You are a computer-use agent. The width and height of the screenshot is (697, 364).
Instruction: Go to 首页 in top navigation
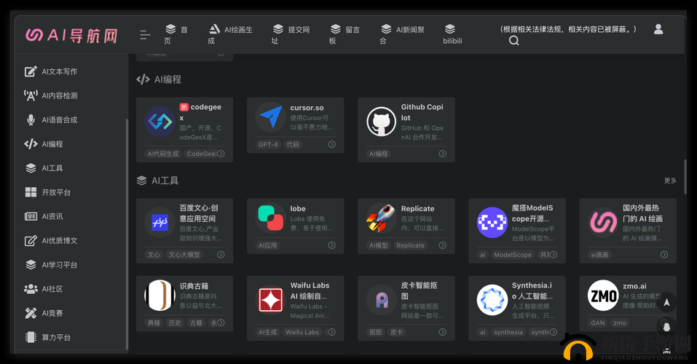[x=176, y=35]
